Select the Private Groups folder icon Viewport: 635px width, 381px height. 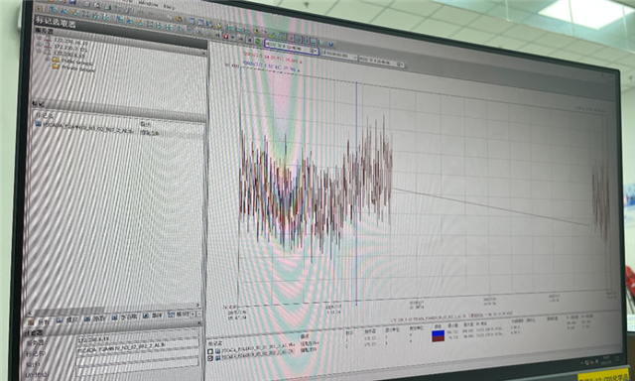pyautogui.click(x=56, y=66)
